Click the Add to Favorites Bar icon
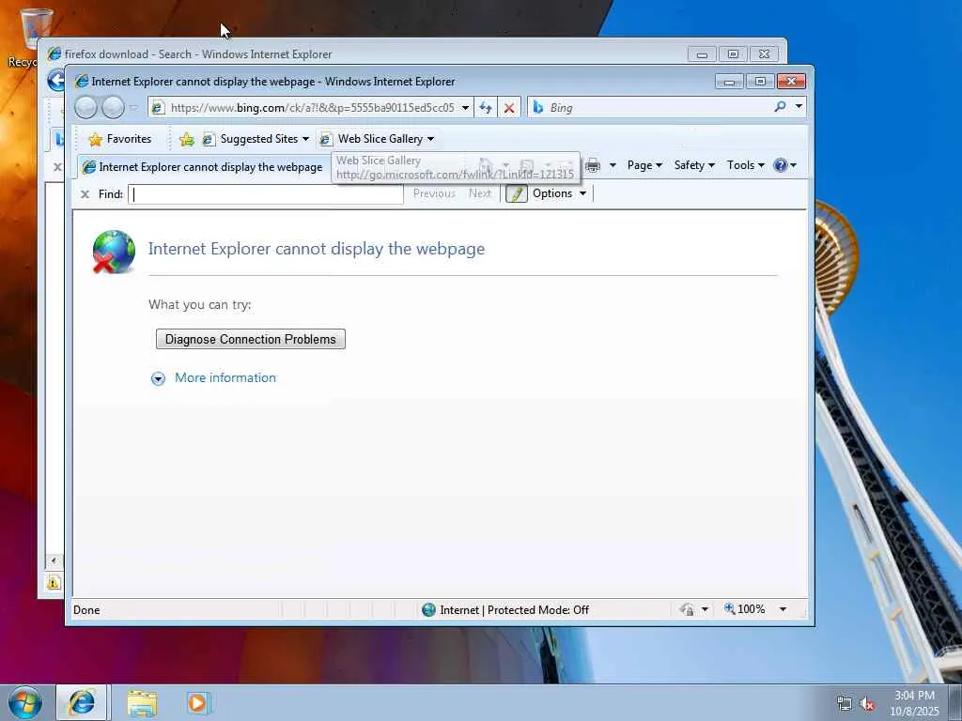The image size is (962, 721). click(187, 140)
